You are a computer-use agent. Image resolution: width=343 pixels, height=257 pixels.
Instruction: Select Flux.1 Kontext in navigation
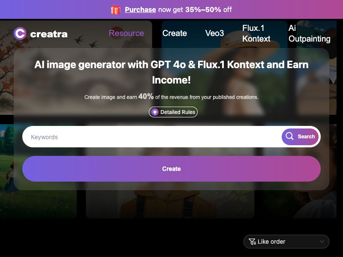coord(256,33)
